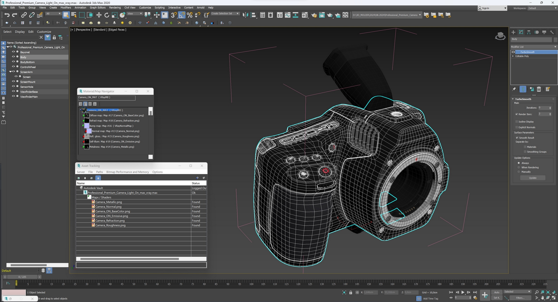
Task: Click the TurboSmooth Update button
Action: pyautogui.click(x=533, y=178)
